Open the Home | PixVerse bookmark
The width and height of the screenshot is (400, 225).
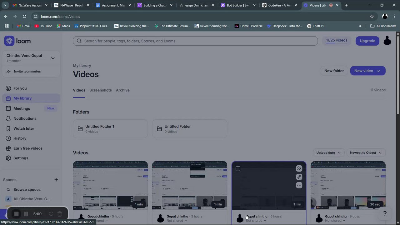(x=249, y=26)
